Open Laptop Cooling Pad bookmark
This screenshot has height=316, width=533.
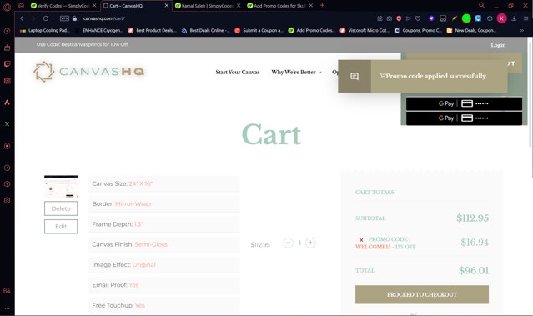(45, 30)
